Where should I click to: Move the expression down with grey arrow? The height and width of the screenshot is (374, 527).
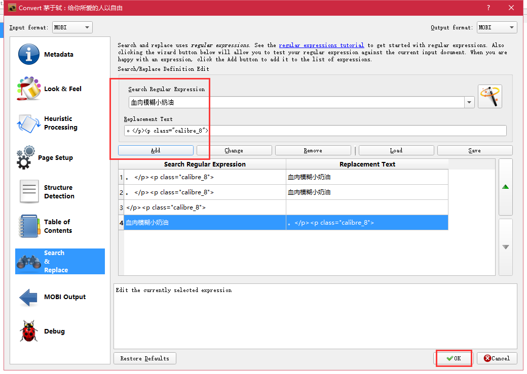coord(505,247)
